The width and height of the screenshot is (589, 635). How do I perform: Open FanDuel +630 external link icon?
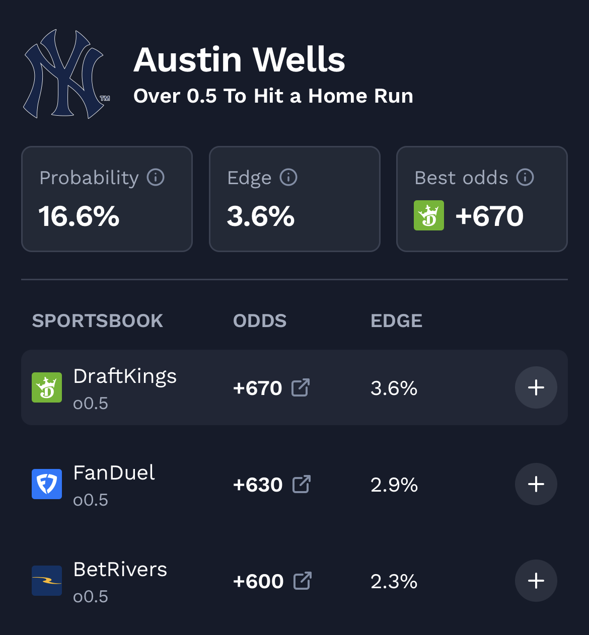click(302, 484)
